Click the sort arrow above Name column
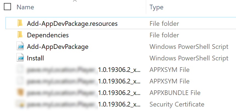236x112 pixels. pos(75,1)
